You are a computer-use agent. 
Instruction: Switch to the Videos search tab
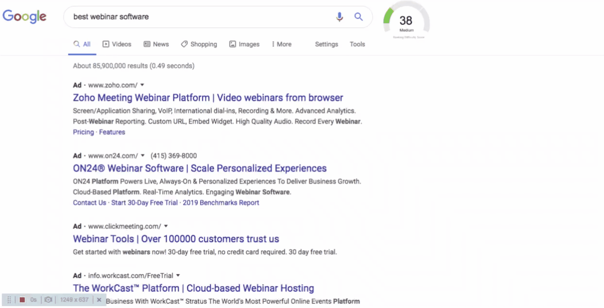117,44
